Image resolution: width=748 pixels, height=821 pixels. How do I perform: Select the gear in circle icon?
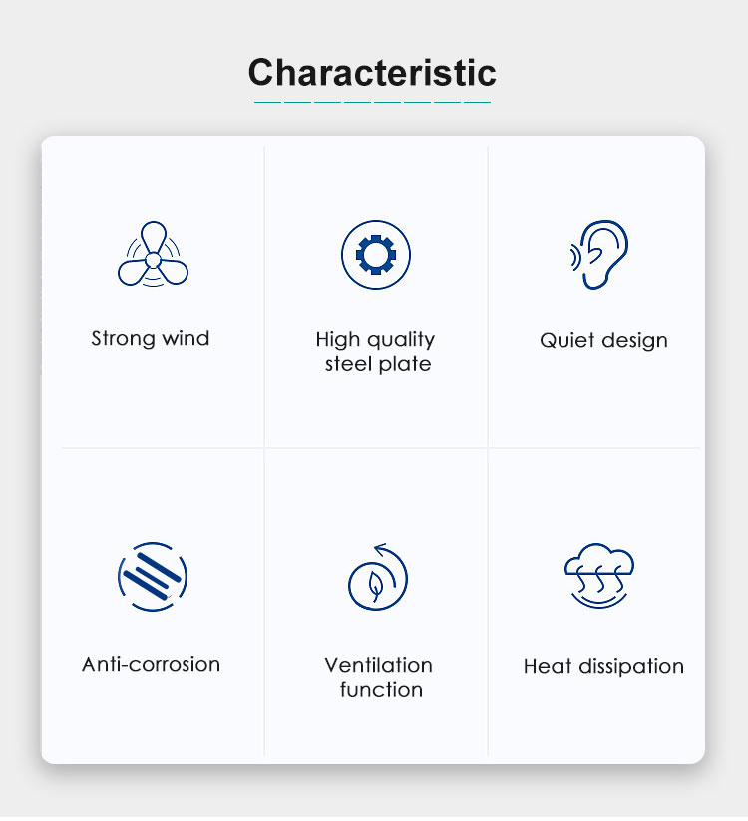click(x=376, y=255)
